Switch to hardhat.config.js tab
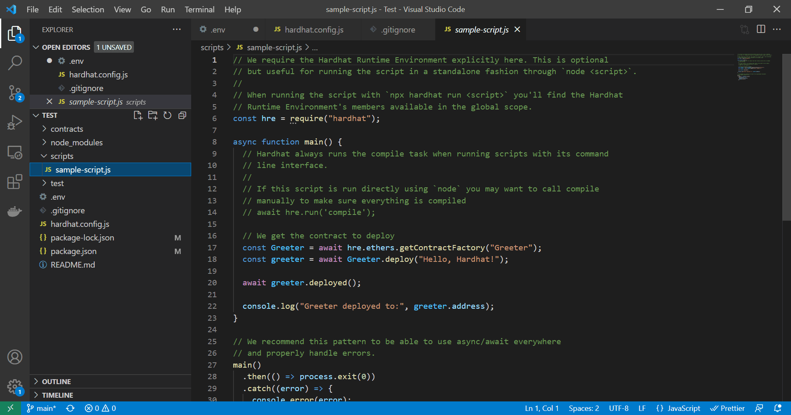791x415 pixels. point(314,30)
